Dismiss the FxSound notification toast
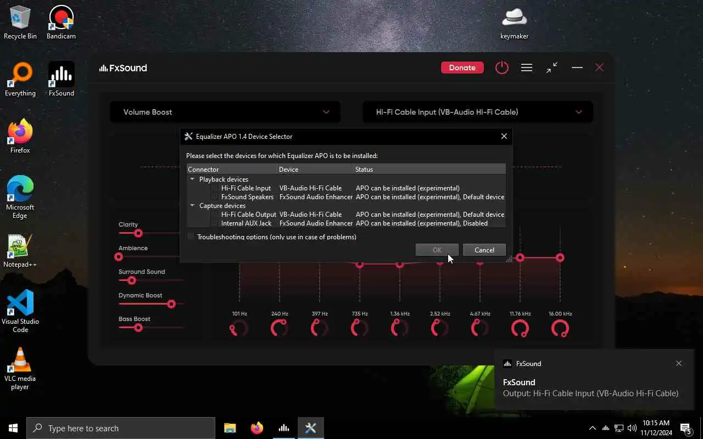Image resolution: width=703 pixels, height=439 pixels. 679,363
